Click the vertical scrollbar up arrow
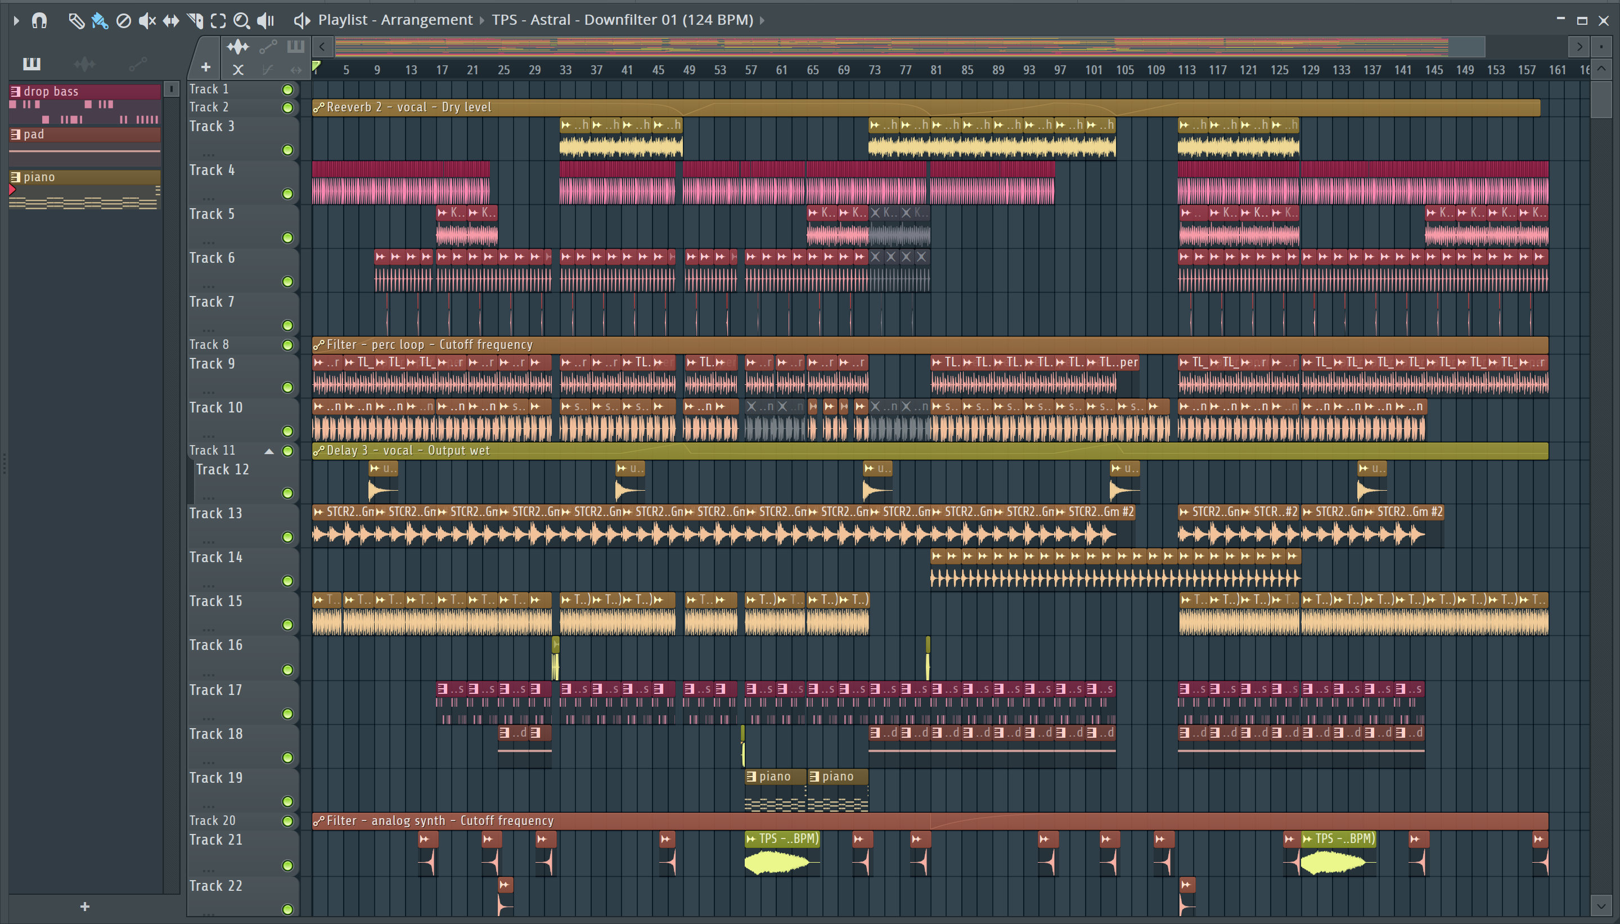Viewport: 1620px width, 924px height. coord(1601,69)
